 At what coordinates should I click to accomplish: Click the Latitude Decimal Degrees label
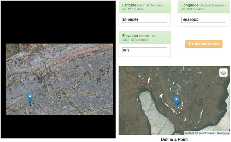coord(143,7)
